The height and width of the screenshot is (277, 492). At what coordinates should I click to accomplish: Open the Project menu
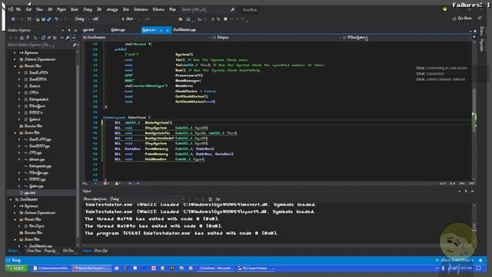[x=61, y=10]
